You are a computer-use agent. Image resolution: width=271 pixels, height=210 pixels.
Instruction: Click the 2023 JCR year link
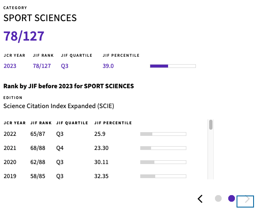pyautogui.click(x=10, y=66)
